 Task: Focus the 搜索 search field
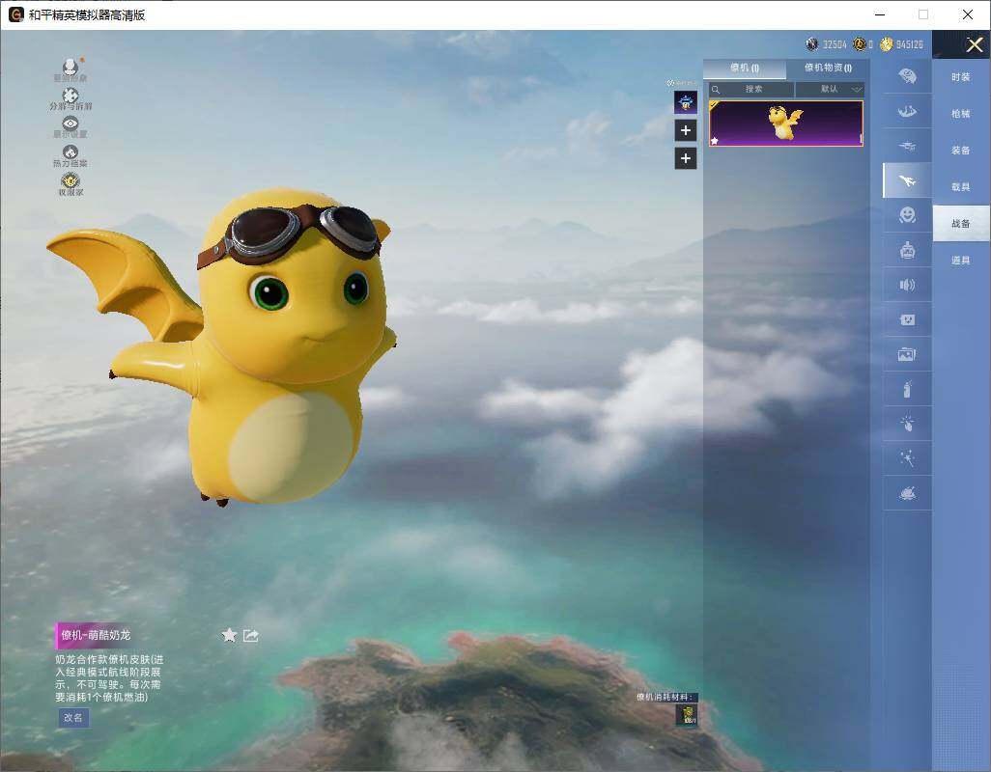[x=750, y=90]
